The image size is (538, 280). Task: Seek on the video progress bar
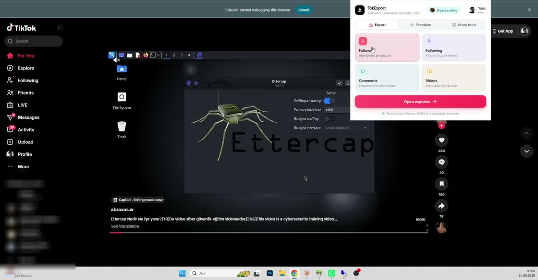tap(269, 233)
